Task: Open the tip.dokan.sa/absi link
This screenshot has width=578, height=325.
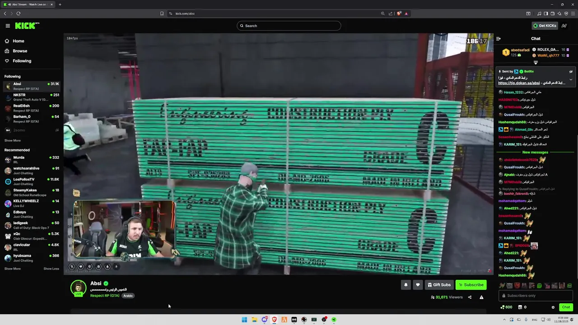Action: (x=519, y=83)
